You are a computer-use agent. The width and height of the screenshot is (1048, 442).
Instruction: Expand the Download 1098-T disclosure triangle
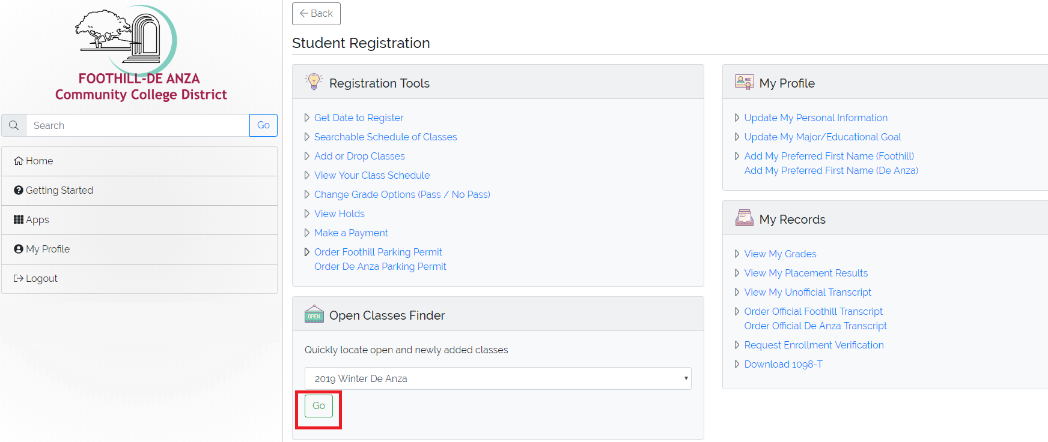point(737,364)
